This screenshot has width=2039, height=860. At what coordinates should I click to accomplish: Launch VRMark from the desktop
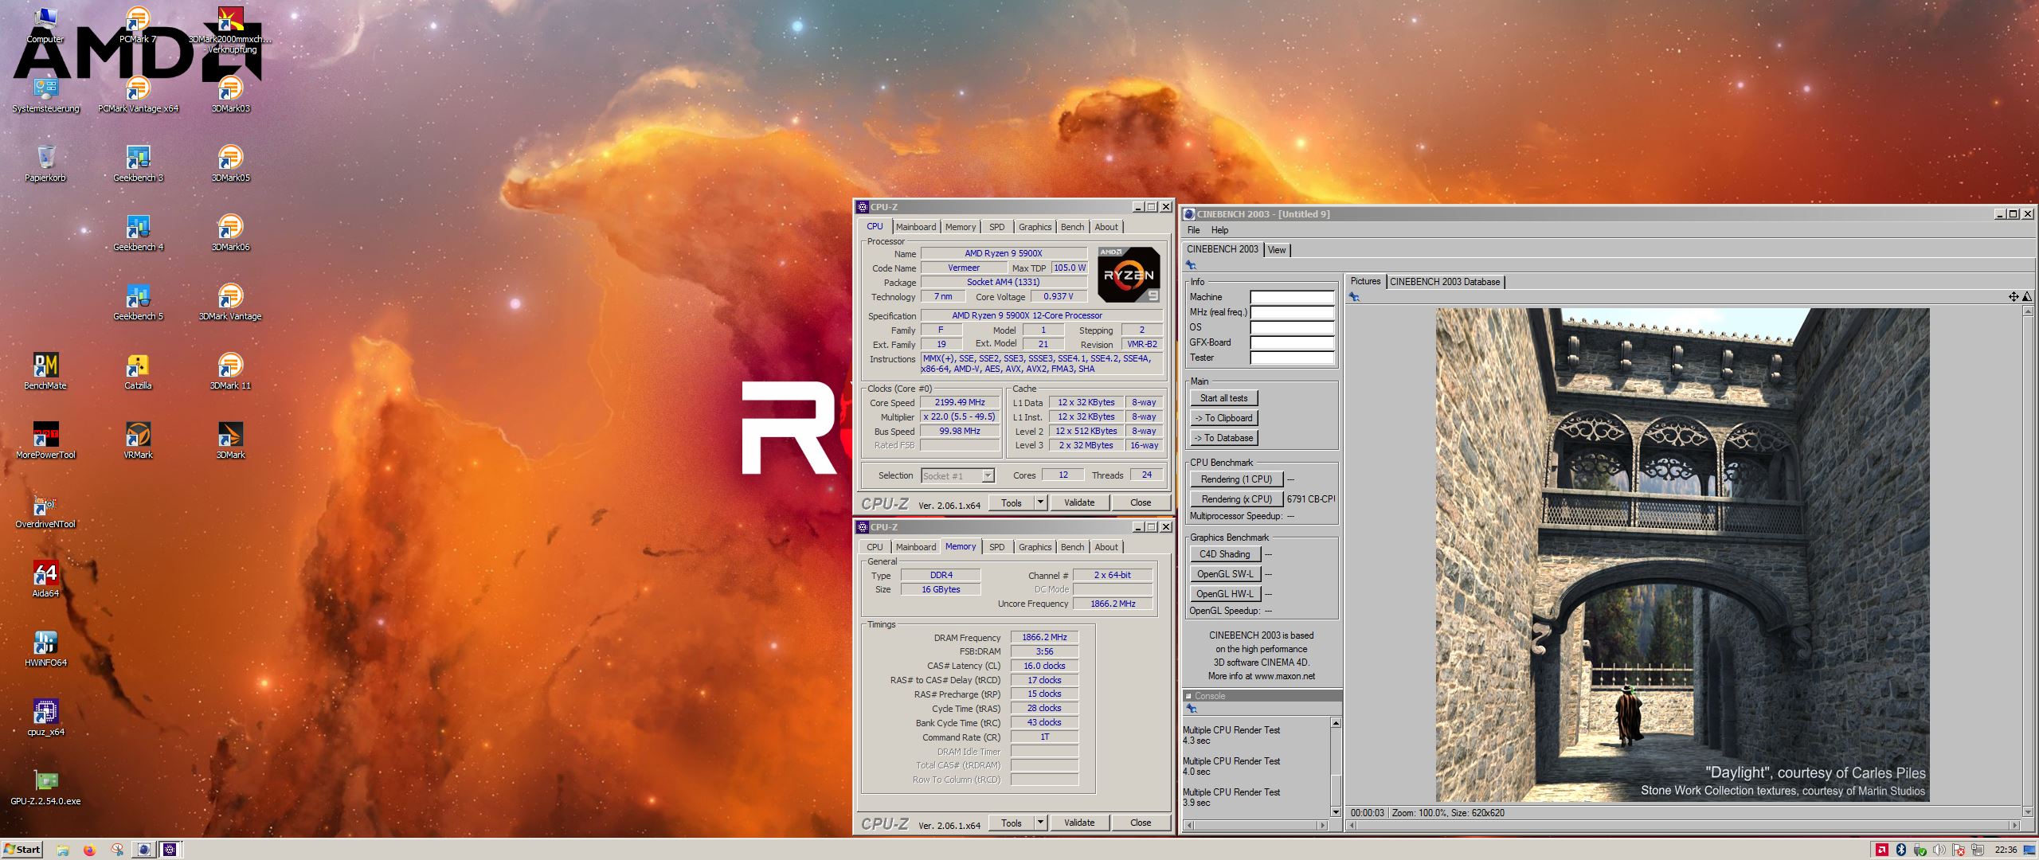[x=138, y=440]
